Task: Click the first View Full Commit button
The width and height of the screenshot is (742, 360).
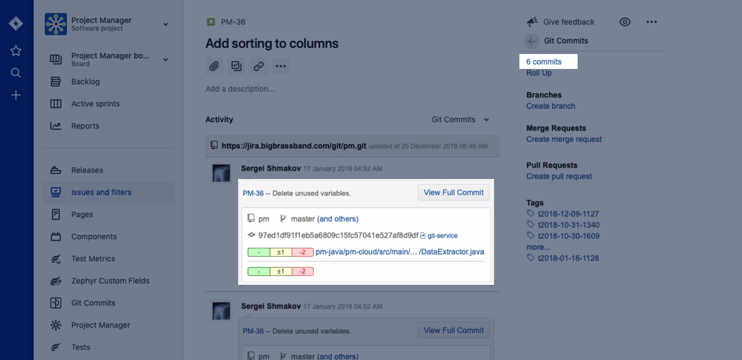Action: [453, 193]
